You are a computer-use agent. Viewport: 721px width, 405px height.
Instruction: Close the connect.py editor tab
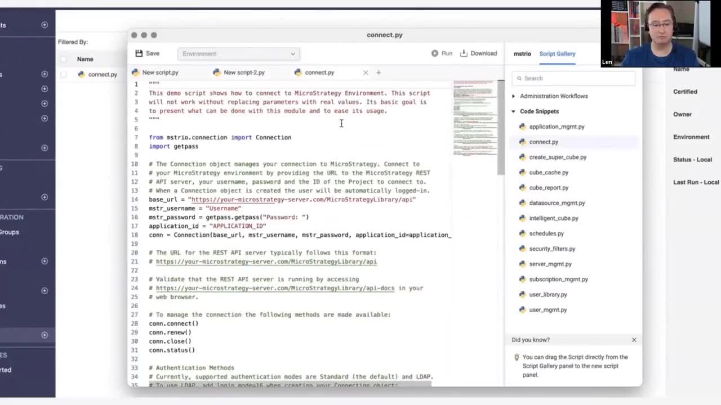click(366, 73)
